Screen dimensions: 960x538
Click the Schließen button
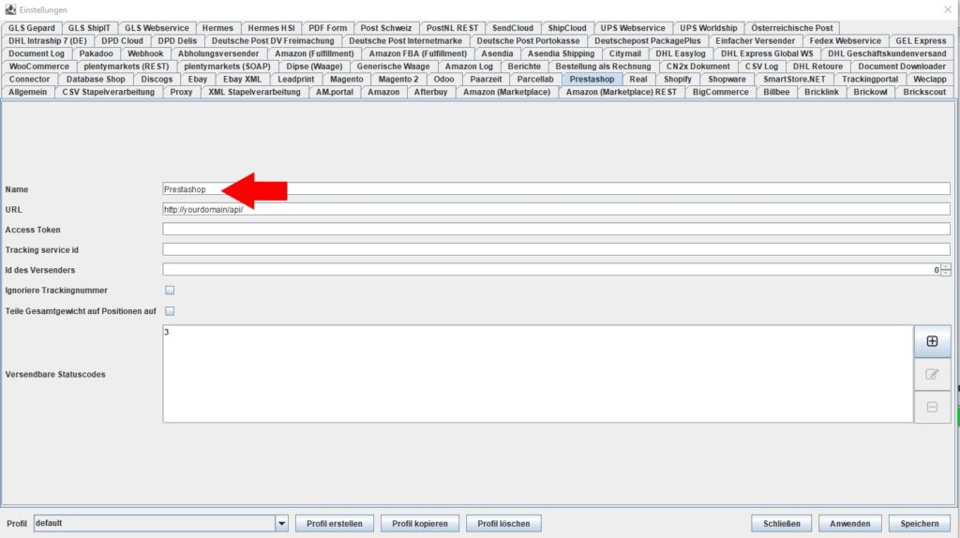point(781,523)
